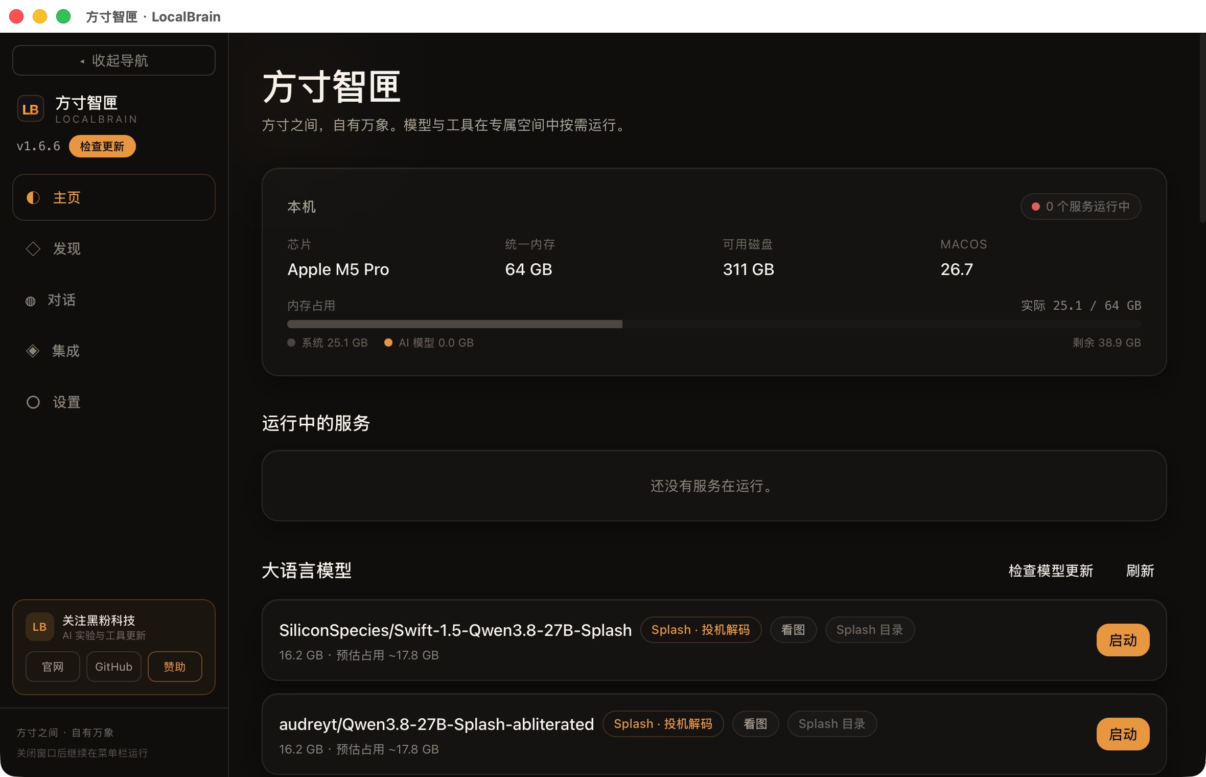Click the LB logo beside 方寸智匣 title
Screen dimensions: 1206x777
pyautogui.click(x=31, y=109)
